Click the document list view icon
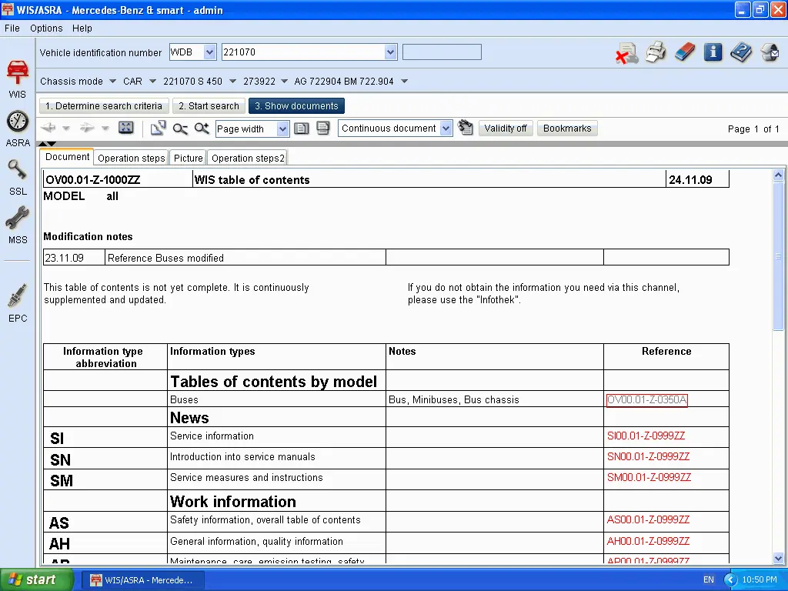 [323, 129]
